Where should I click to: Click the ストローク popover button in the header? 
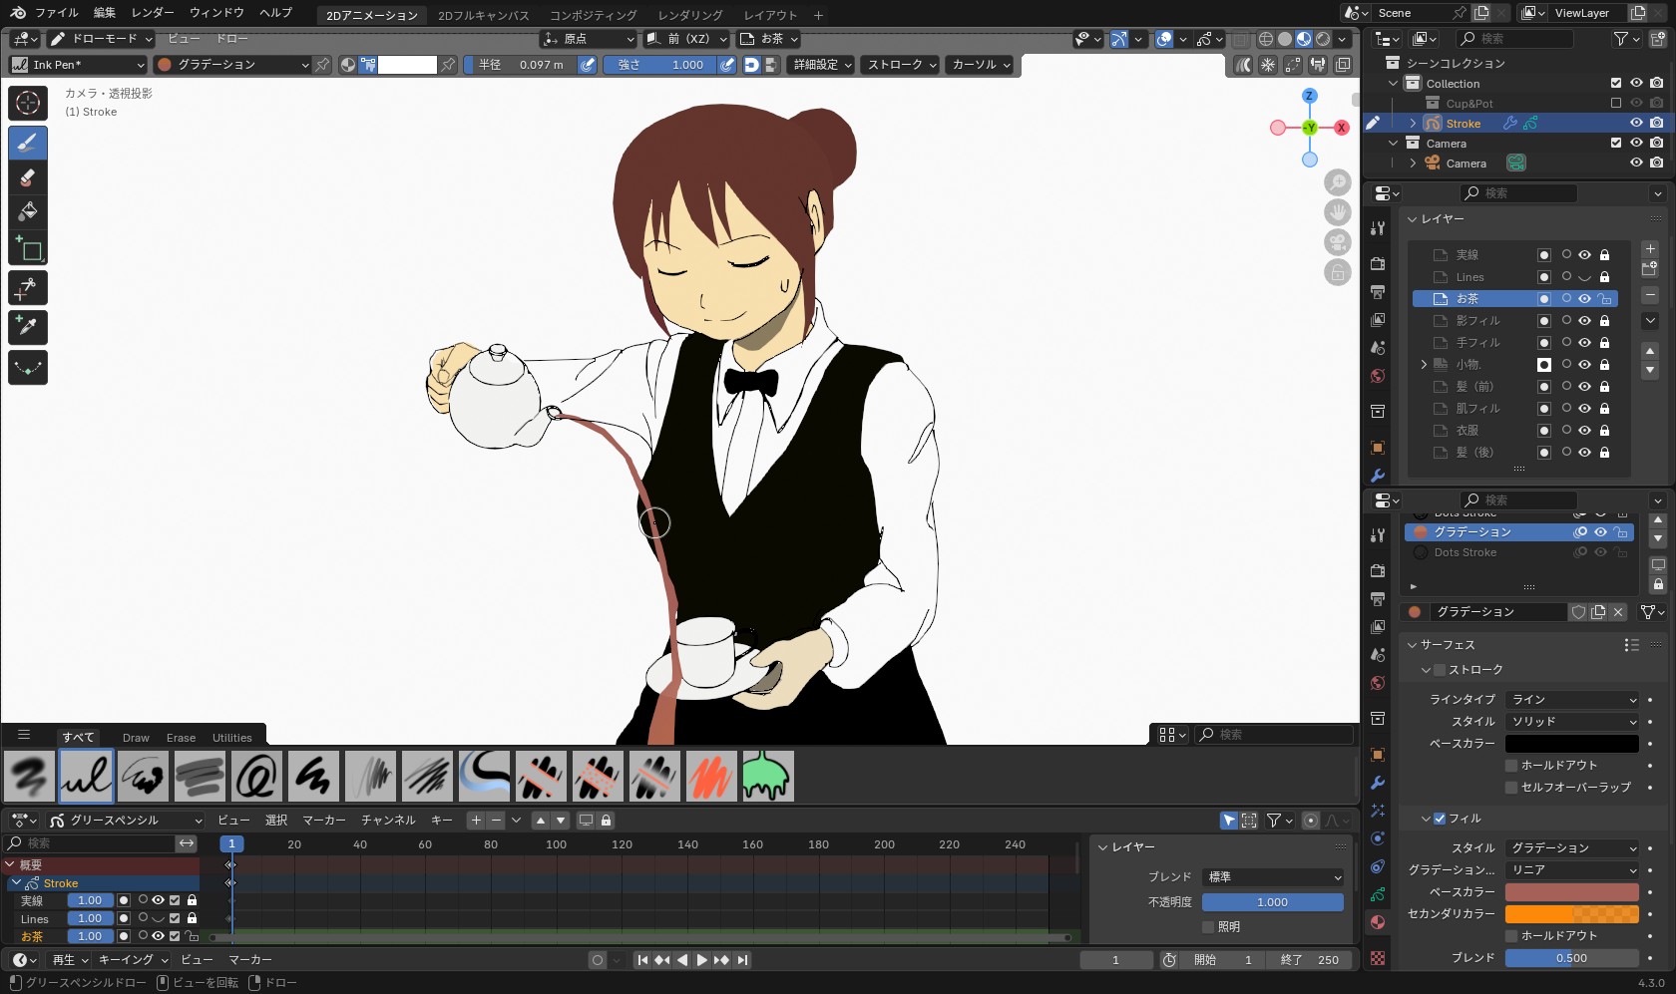pos(898,64)
